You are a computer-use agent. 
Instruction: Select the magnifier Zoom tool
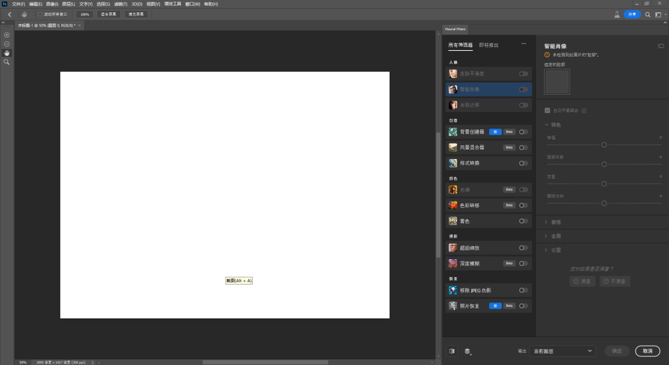tap(7, 62)
